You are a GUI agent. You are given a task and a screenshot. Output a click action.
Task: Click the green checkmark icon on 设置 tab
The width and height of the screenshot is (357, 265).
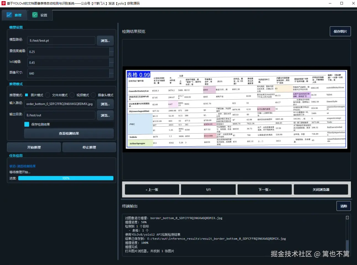(35, 15)
